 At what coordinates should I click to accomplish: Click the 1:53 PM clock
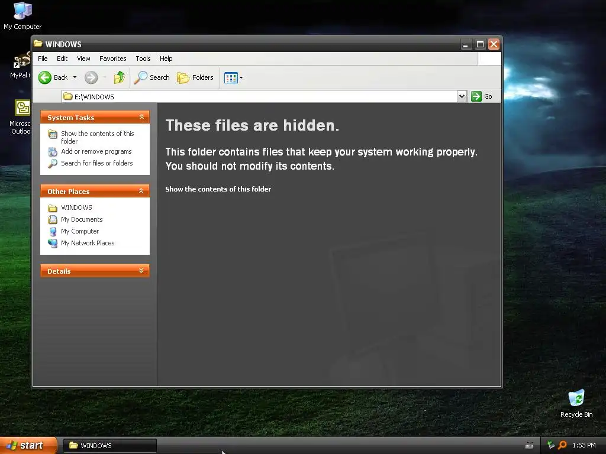[x=584, y=445]
